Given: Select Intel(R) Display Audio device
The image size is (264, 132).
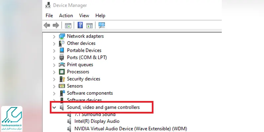Looking at the screenshot, I should pyautogui.click(x=97, y=121).
